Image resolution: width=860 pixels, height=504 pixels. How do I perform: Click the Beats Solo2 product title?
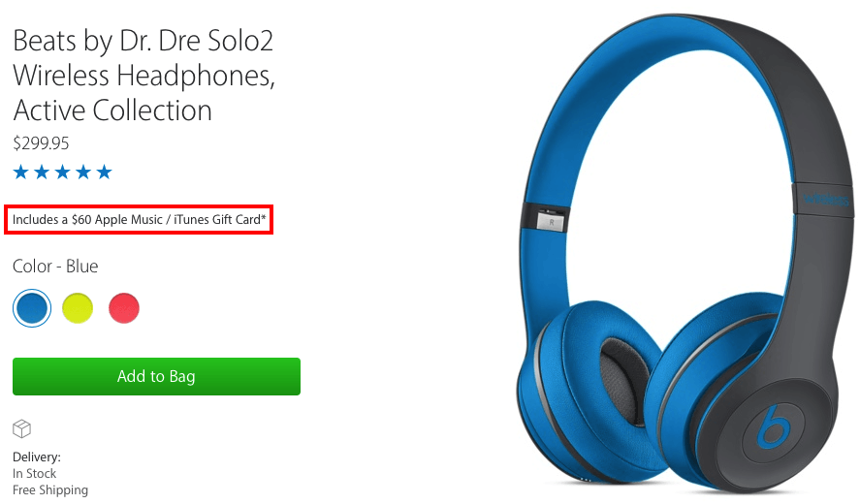(143, 76)
